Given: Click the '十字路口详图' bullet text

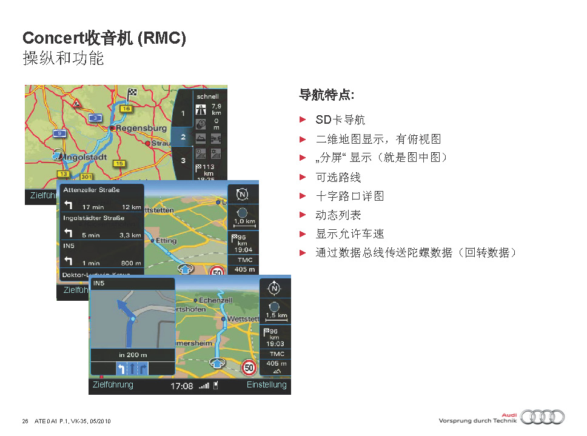Looking at the screenshot, I should coord(350,196).
